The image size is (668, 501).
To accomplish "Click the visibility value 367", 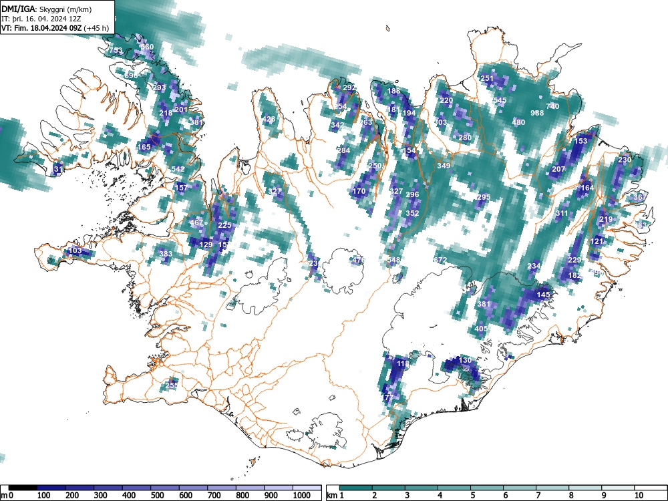I will (640, 197).
